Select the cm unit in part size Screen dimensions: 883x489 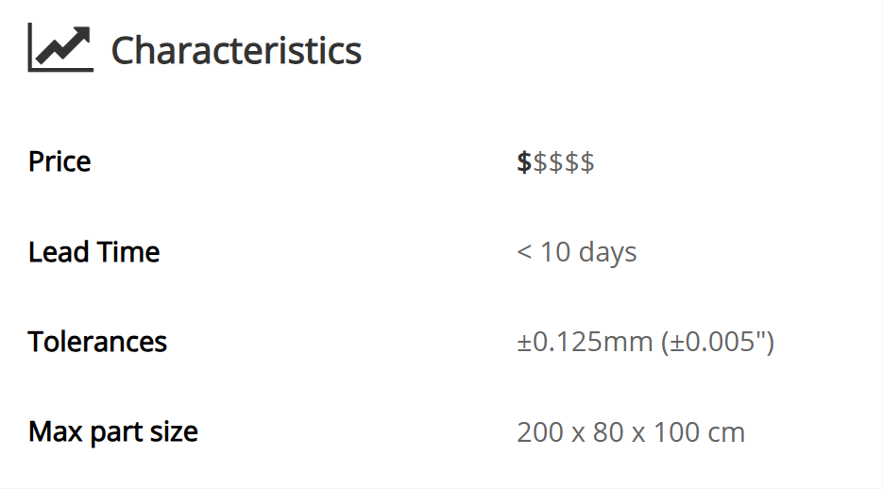tap(728, 432)
